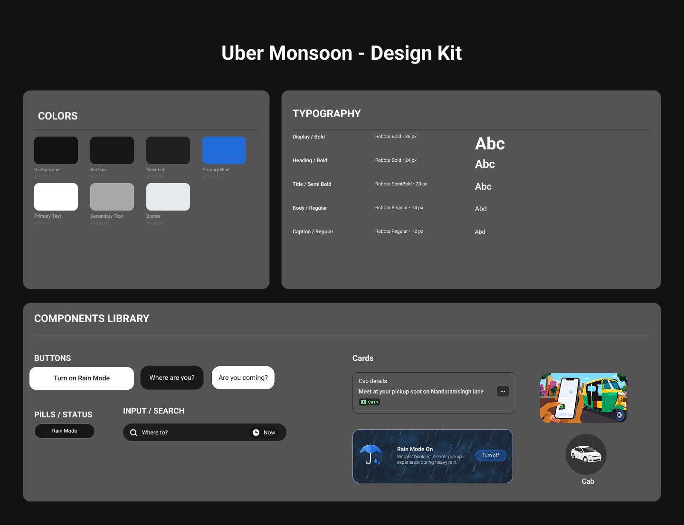Choose the gray Secondary Text swatch

click(x=112, y=197)
